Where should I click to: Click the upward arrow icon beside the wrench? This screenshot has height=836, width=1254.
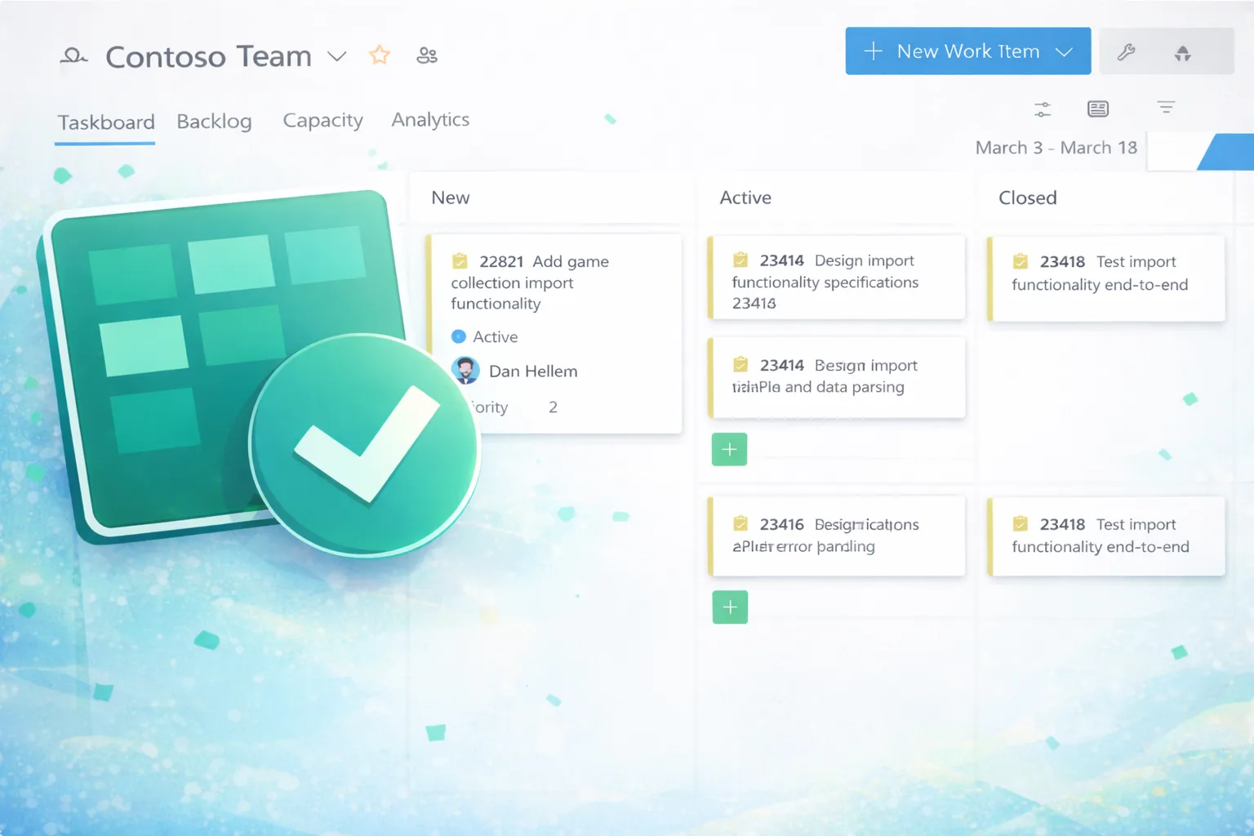point(1182,54)
